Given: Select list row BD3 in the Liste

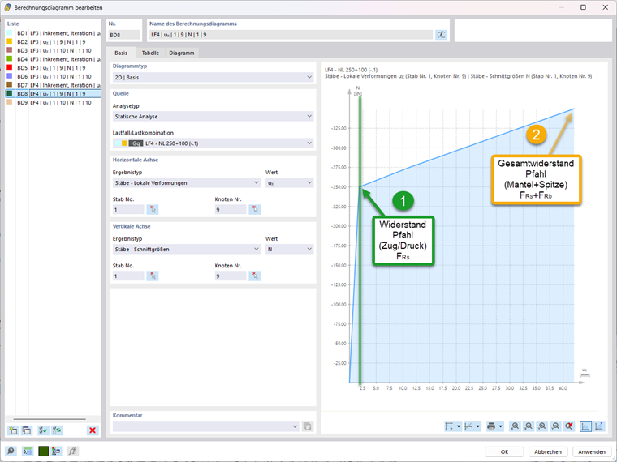Looking at the screenshot, I should (53, 50).
